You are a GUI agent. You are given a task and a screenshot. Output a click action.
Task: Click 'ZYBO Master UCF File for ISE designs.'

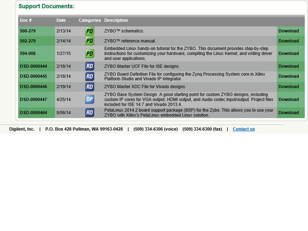(x=142, y=66)
